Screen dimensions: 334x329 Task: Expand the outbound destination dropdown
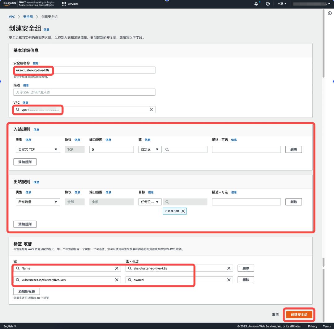pyautogui.click(x=150, y=202)
